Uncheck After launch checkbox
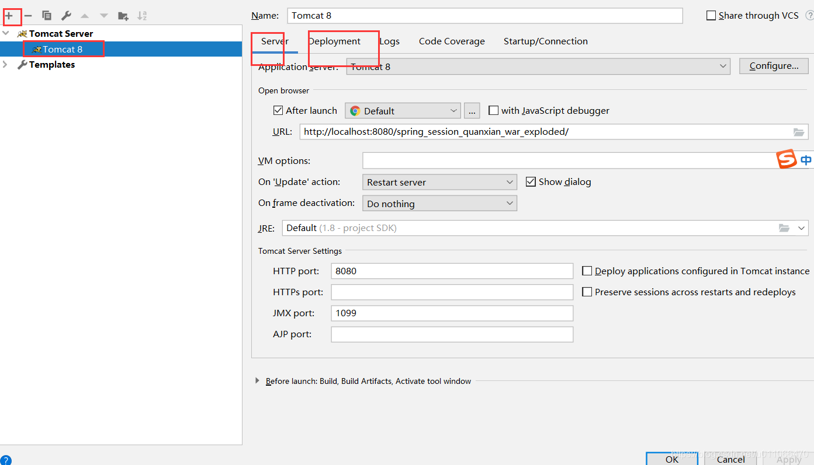Image resolution: width=814 pixels, height=465 pixels. coord(278,110)
